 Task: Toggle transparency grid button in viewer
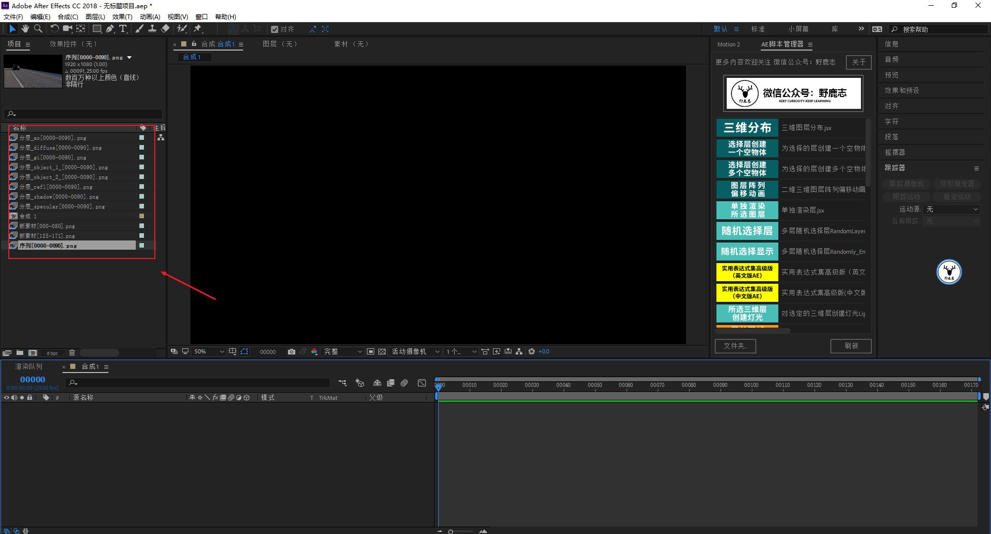coord(382,351)
